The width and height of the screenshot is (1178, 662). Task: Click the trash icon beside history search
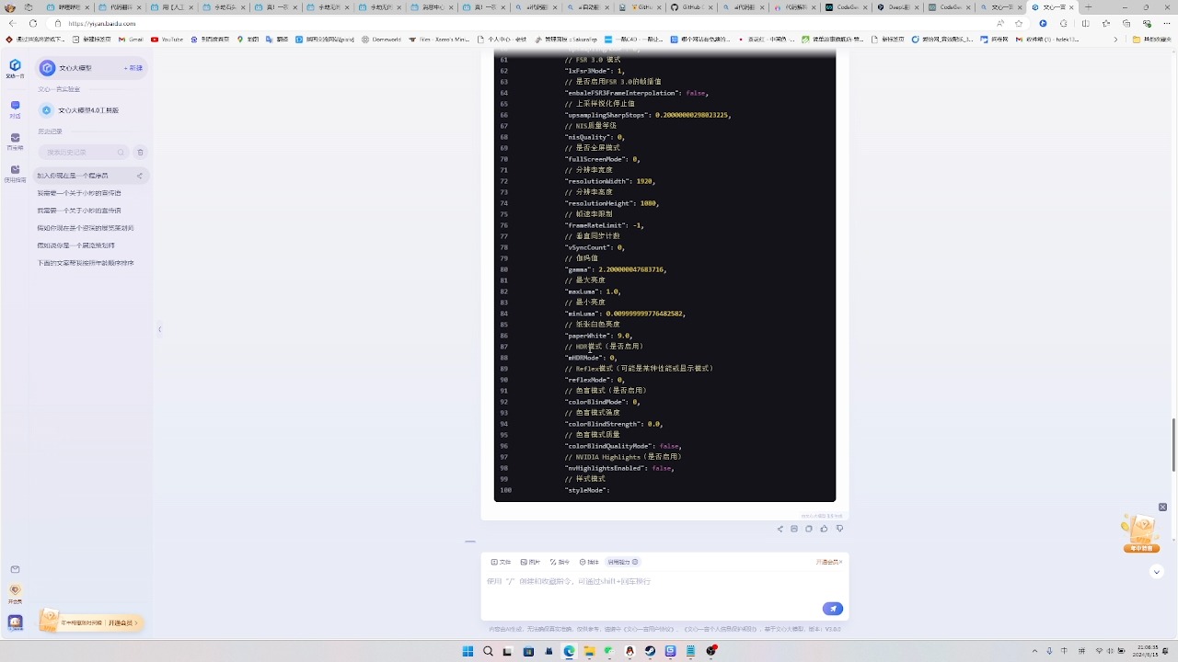point(140,152)
